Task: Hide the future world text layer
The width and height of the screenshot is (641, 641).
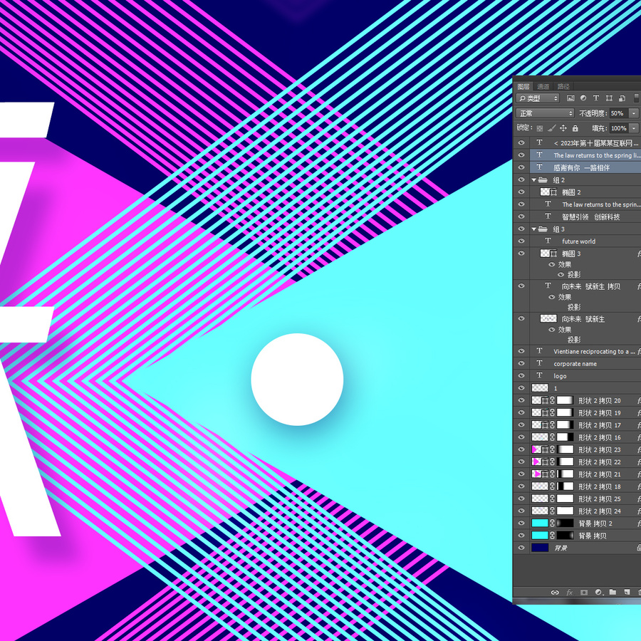Action: pos(521,241)
